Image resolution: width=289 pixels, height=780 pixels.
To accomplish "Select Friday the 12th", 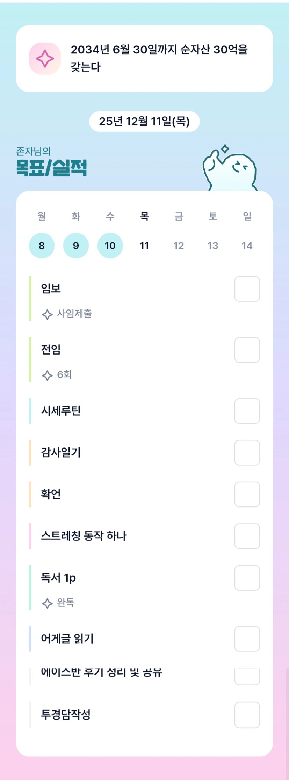I will tap(179, 246).
